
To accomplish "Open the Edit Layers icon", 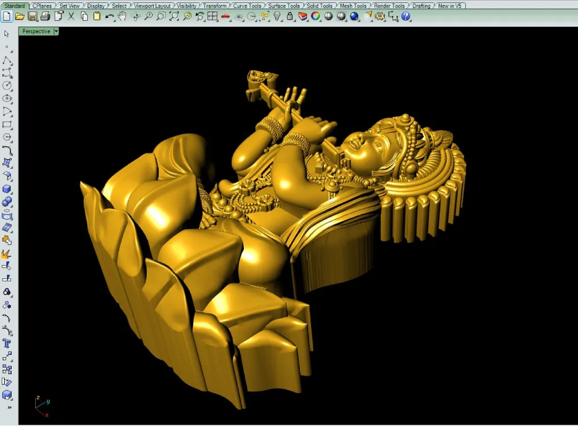I will (x=303, y=16).
